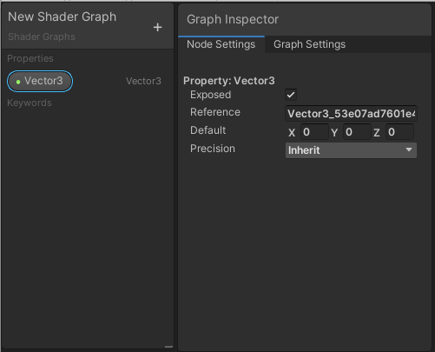
Task: Click the Shader Graphs subtitle text
Action: (42, 37)
